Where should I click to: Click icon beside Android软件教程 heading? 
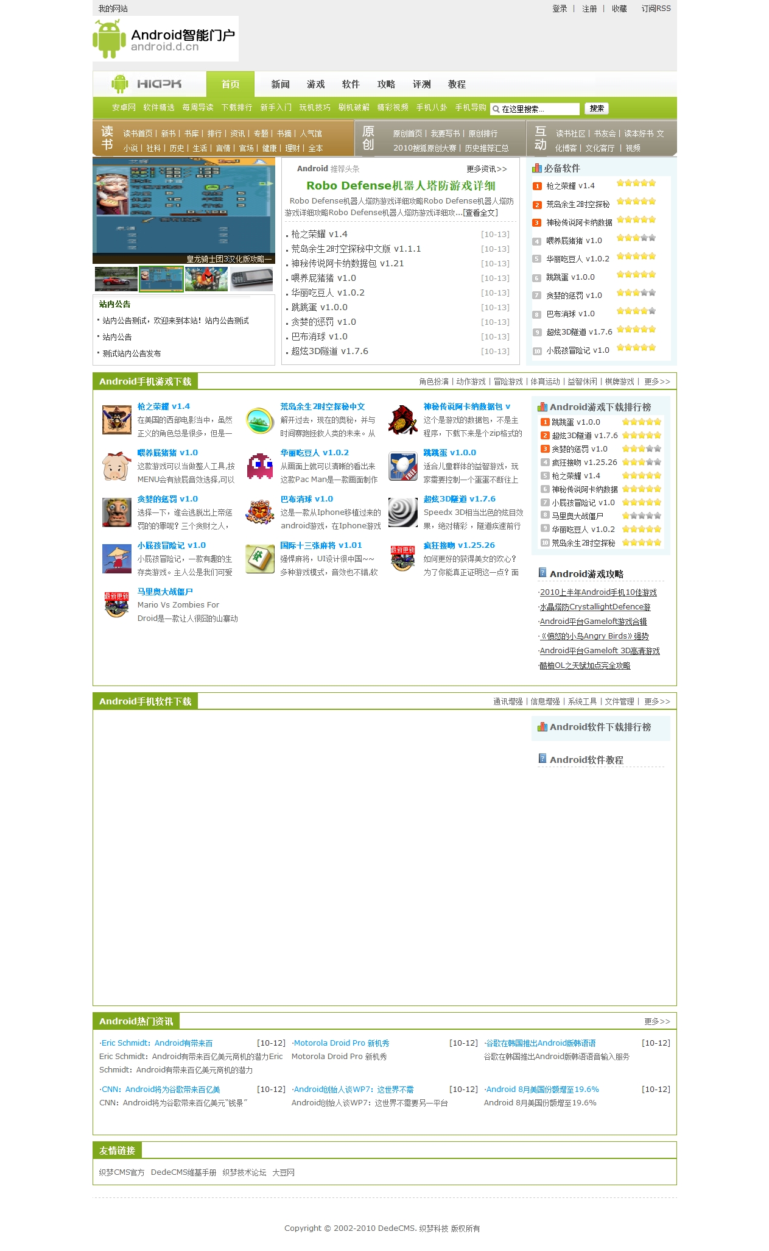pyautogui.click(x=543, y=759)
